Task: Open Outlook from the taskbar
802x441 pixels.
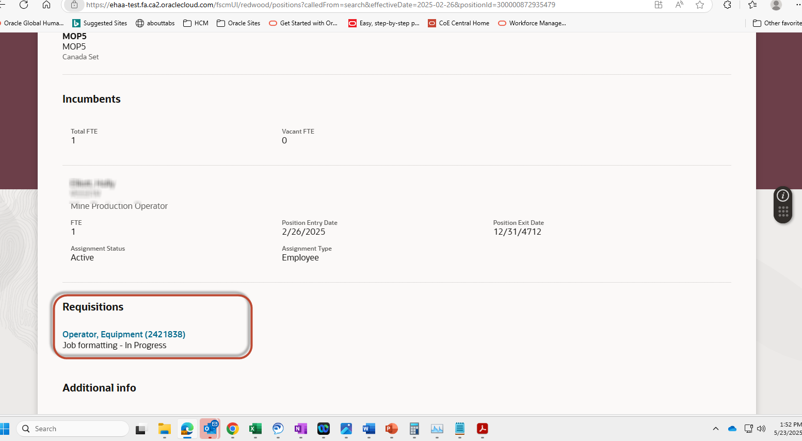Action: (210, 429)
